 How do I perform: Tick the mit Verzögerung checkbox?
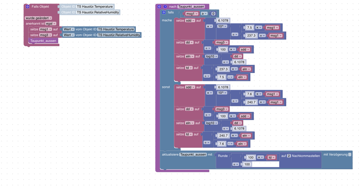(350, 154)
